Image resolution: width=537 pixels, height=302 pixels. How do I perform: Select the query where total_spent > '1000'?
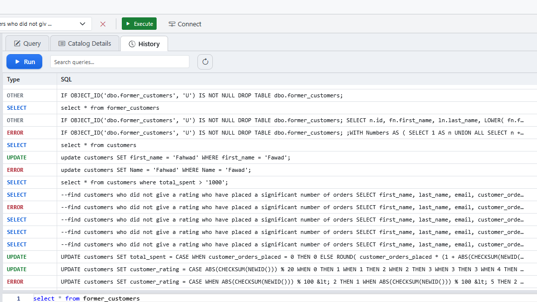(x=270, y=182)
